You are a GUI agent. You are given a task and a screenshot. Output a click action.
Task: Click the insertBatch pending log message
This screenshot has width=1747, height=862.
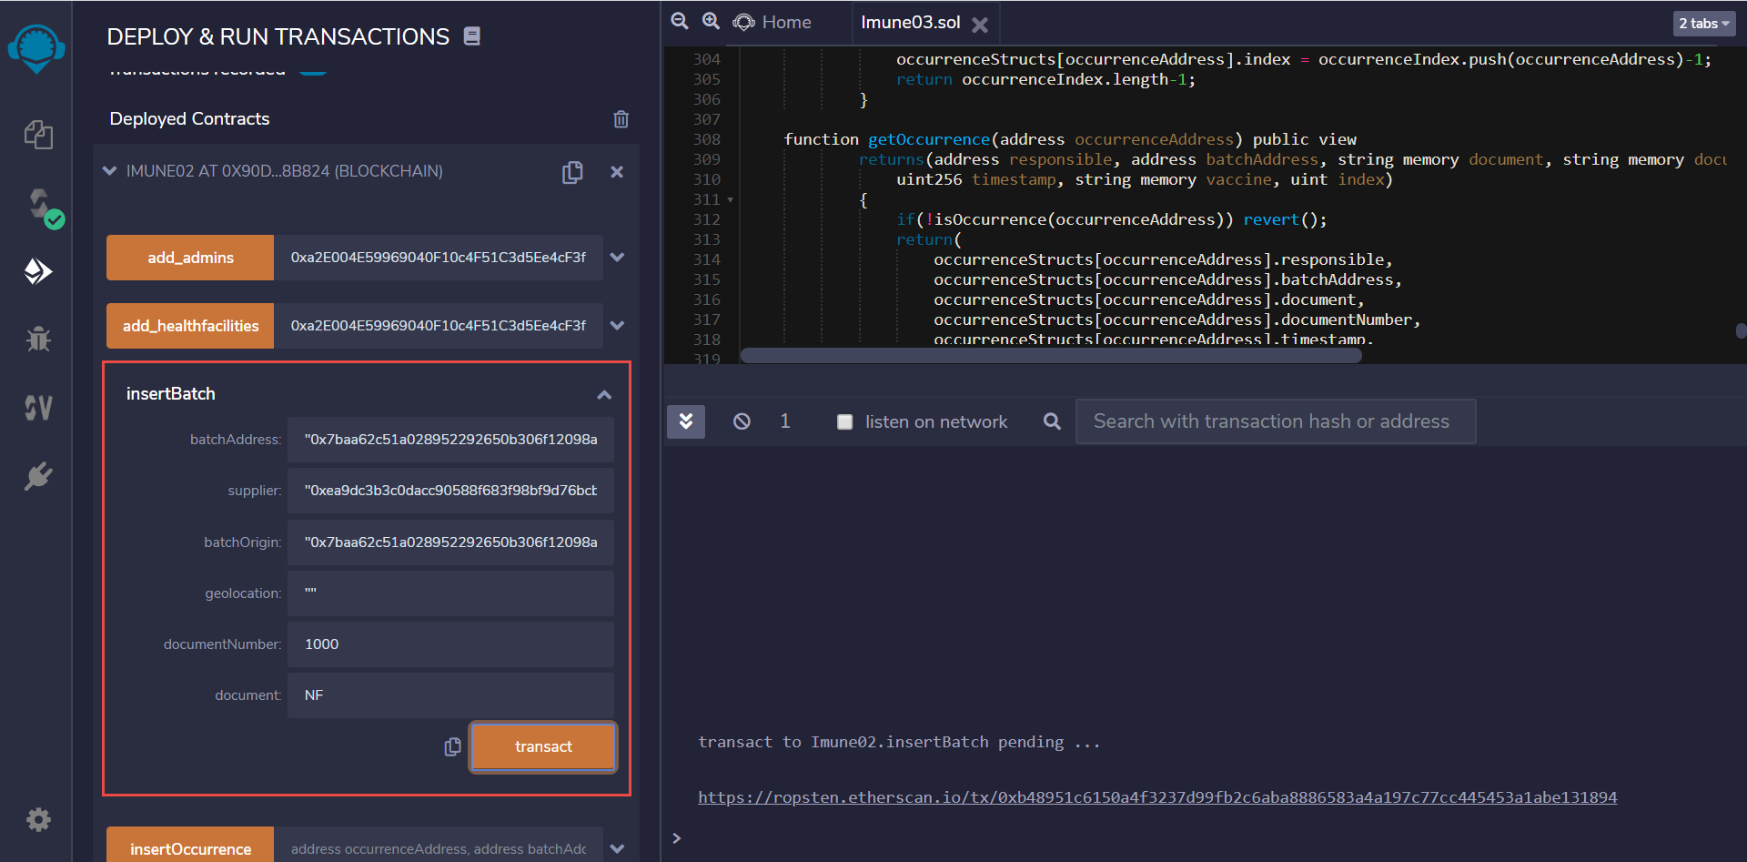tap(899, 742)
